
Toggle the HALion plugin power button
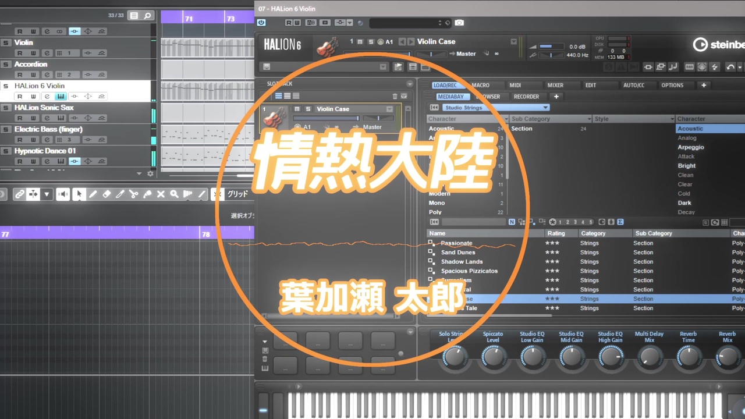click(261, 23)
